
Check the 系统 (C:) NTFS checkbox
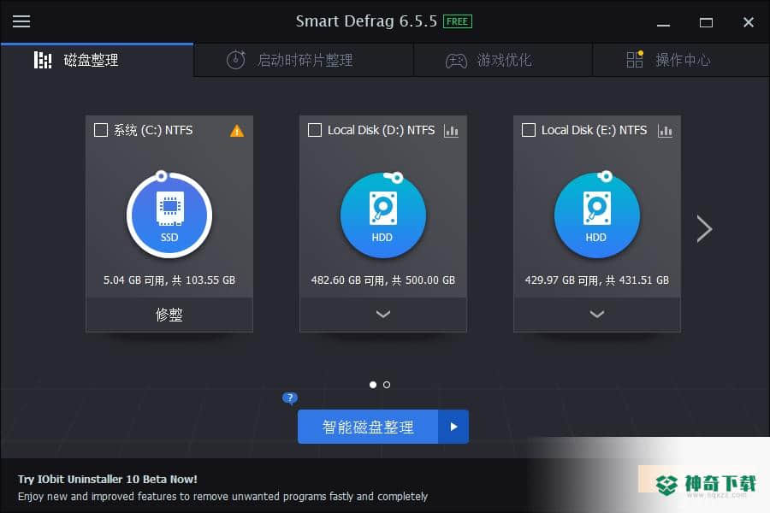pyautogui.click(x=101, y=130)
